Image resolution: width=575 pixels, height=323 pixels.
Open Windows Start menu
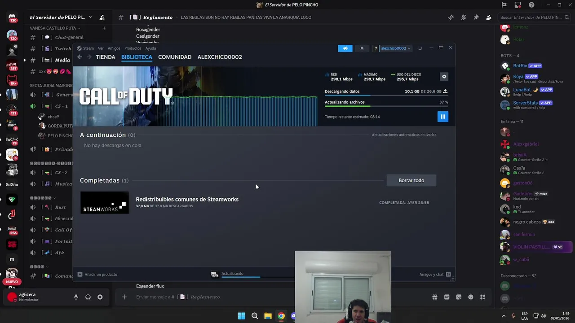click(241, 316)
